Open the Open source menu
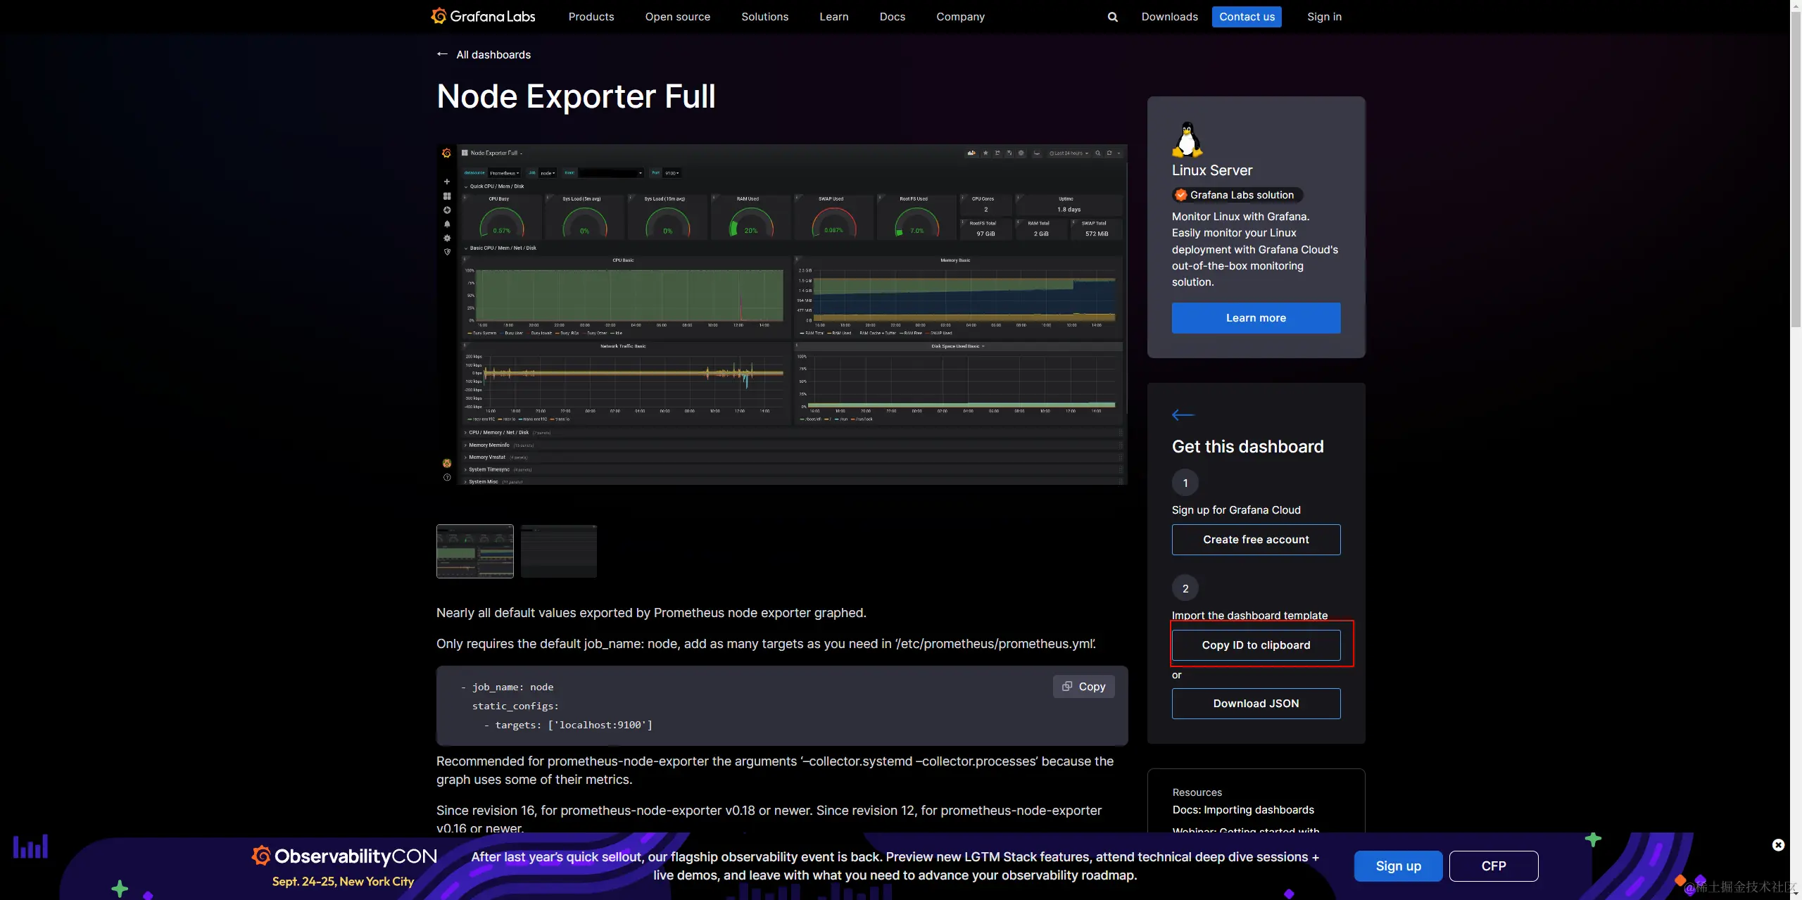1802x900 pixels. point(677,17)
